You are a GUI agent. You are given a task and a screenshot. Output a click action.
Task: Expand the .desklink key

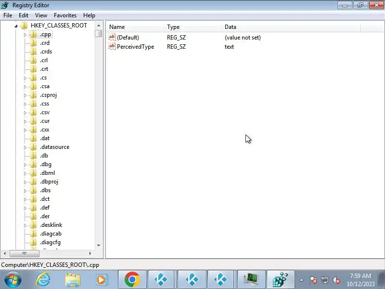[25, 225]
